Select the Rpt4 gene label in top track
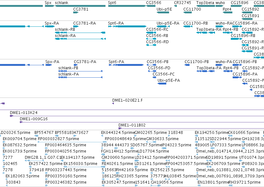This screenshot has width=264, height=187. click(x=227, y=9)
